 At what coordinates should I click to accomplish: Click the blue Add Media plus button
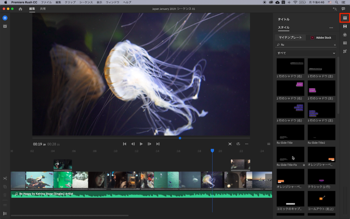pyautogui.click(x=5, y=18)
